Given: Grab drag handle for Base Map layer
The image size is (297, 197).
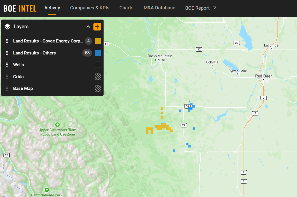Looking at the screenshot, I should point(7,89).
